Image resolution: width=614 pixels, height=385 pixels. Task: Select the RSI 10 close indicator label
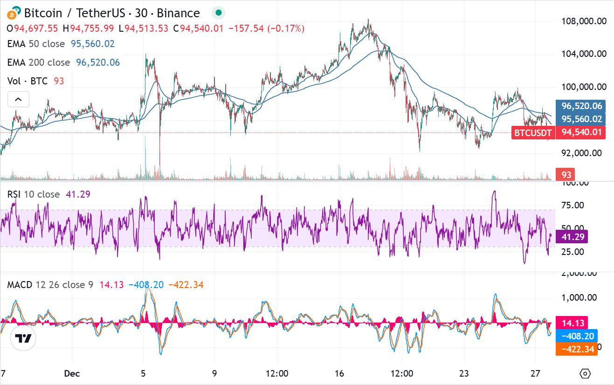coord(33,194)
